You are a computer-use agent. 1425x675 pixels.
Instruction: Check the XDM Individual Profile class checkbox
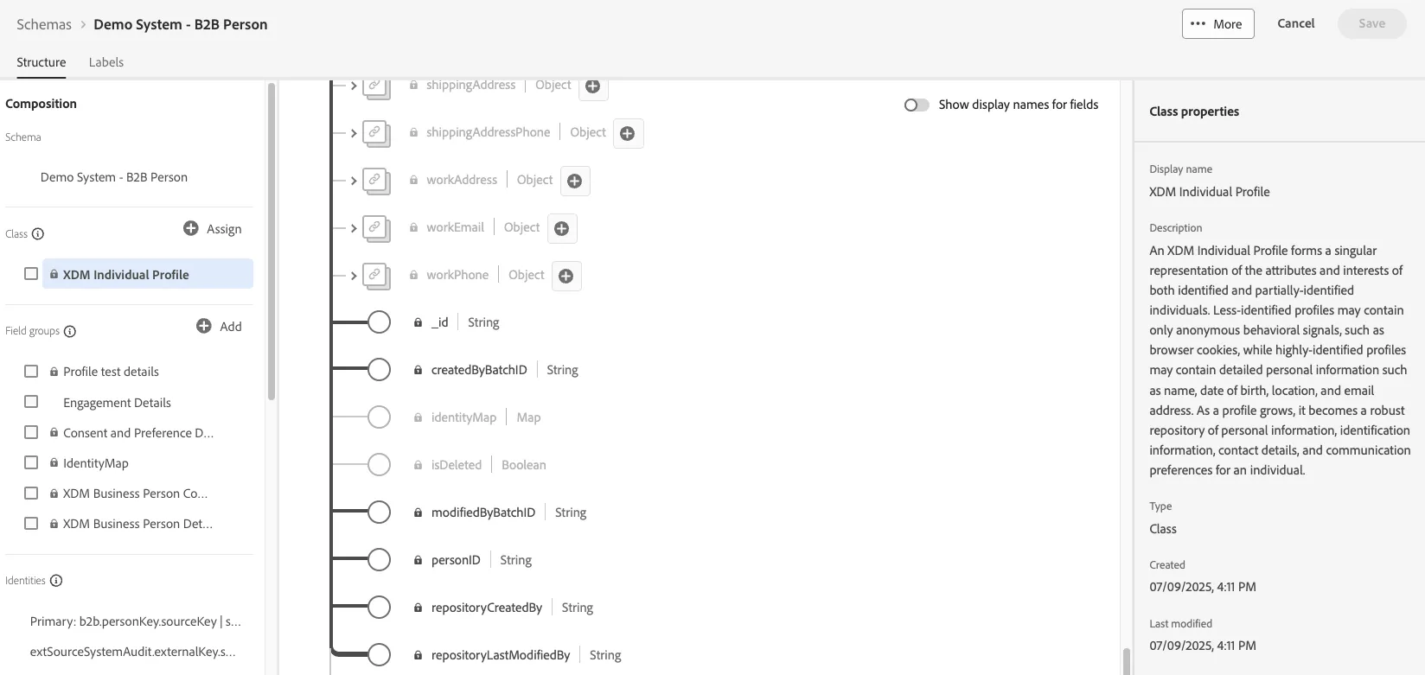[31, 274]
